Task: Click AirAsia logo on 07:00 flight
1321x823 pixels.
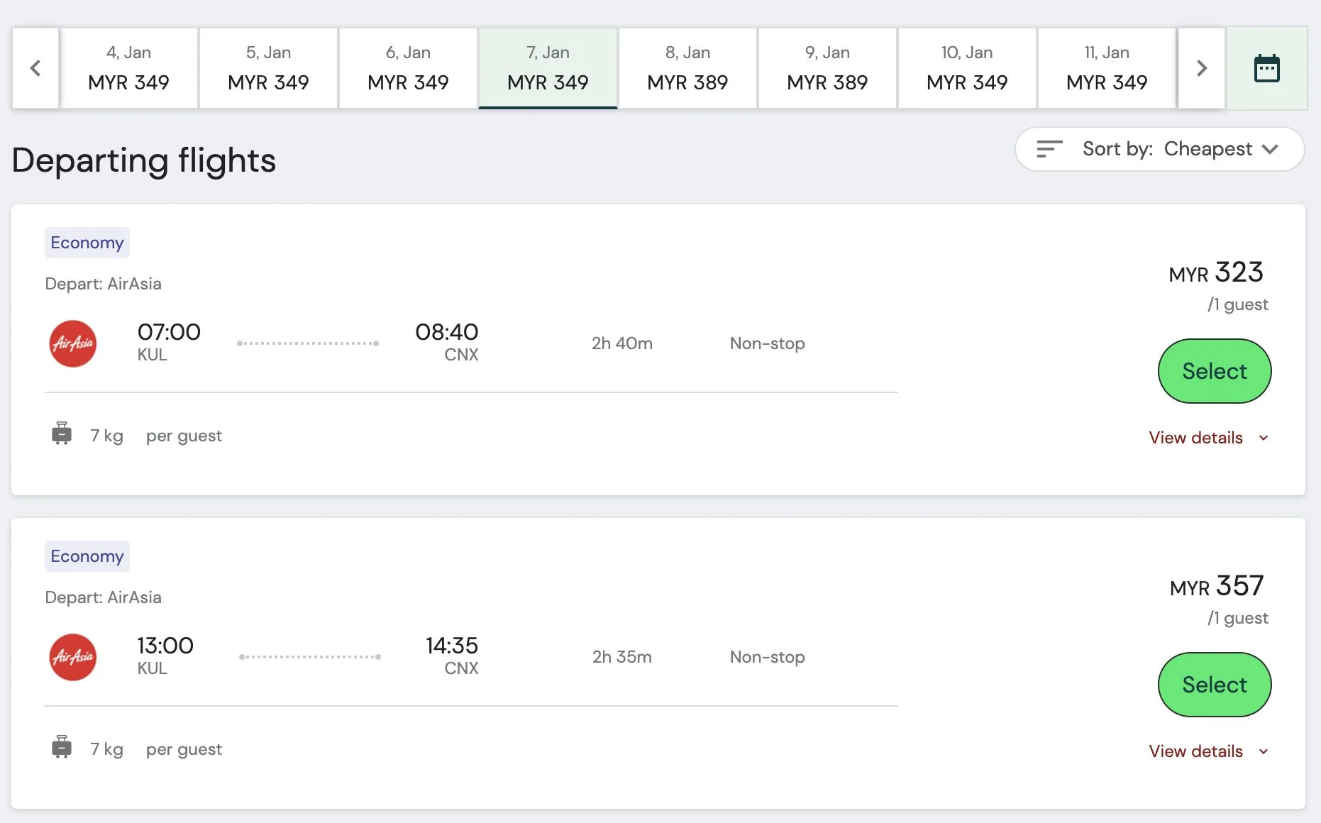Action: tap(73, 343)
